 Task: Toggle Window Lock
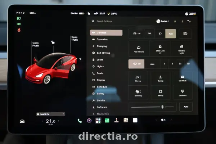(181, 49)
